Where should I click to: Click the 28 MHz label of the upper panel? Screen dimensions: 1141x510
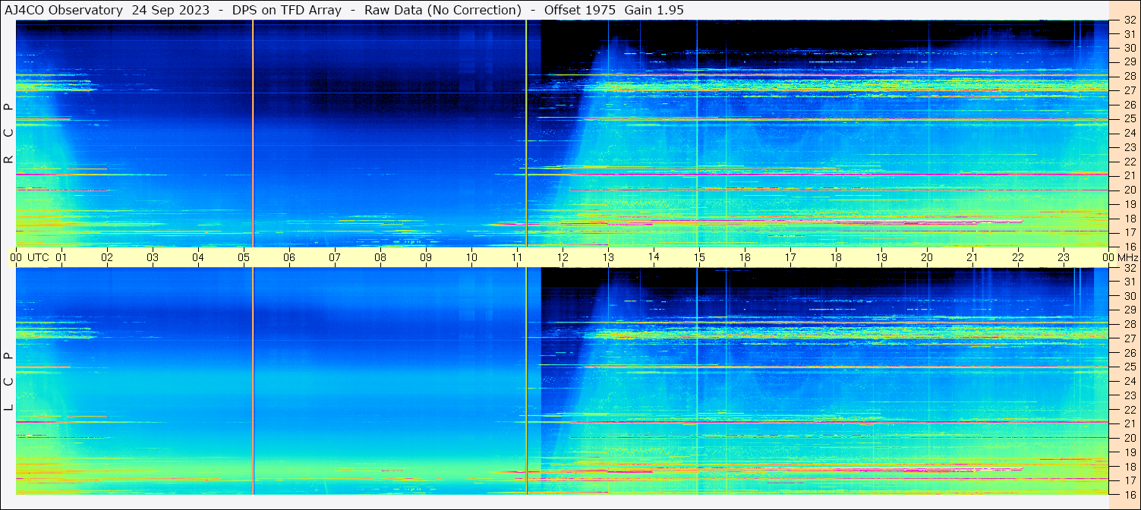click(x=1129, y=76)
